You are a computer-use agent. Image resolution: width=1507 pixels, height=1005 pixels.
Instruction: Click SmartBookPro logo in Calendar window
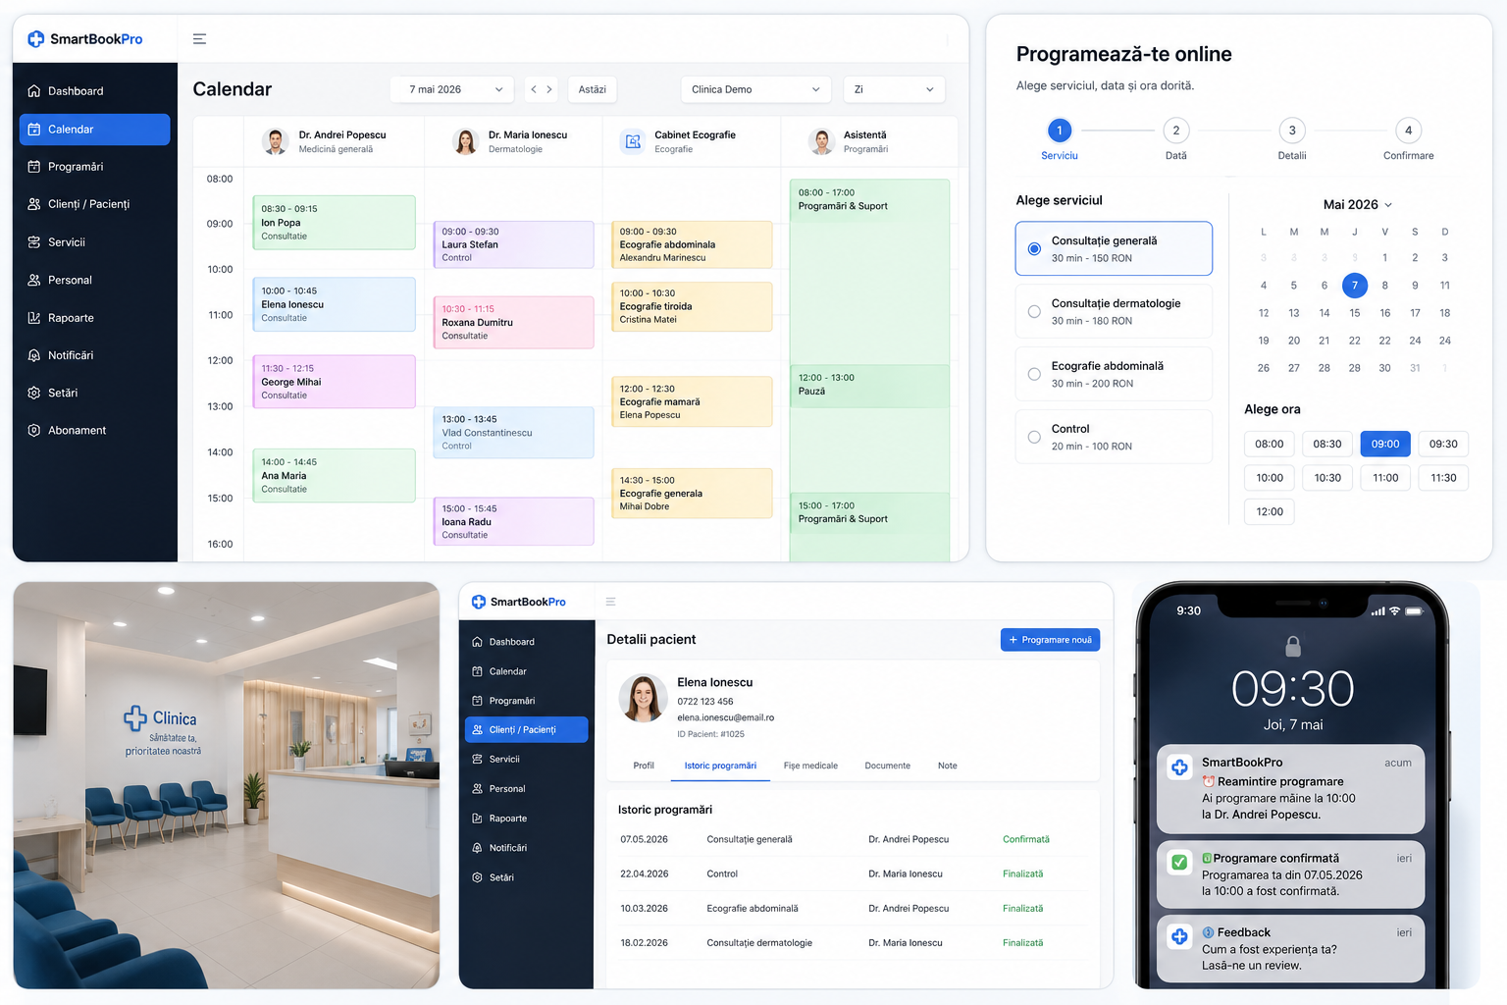tap(85, 39)
